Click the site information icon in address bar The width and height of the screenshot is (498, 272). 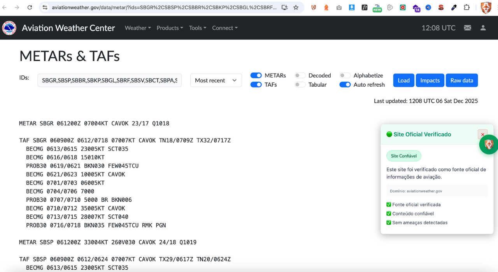tap(45, 7)
